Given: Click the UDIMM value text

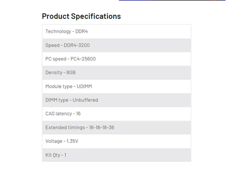Looking at the screenshot, I should (84, 86).
